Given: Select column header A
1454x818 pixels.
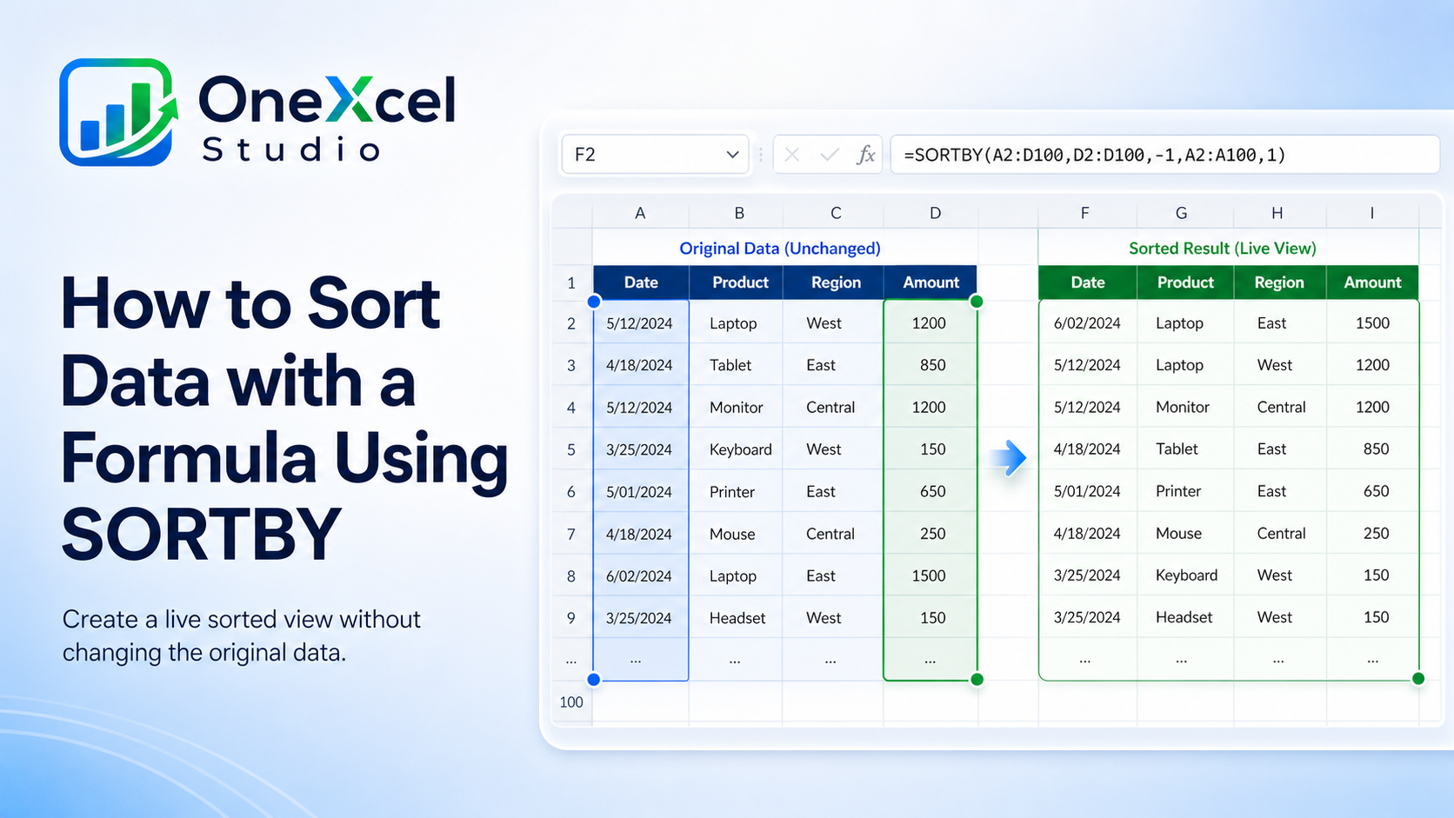Looking at the screenshot, I should click(x=640, y=213).
